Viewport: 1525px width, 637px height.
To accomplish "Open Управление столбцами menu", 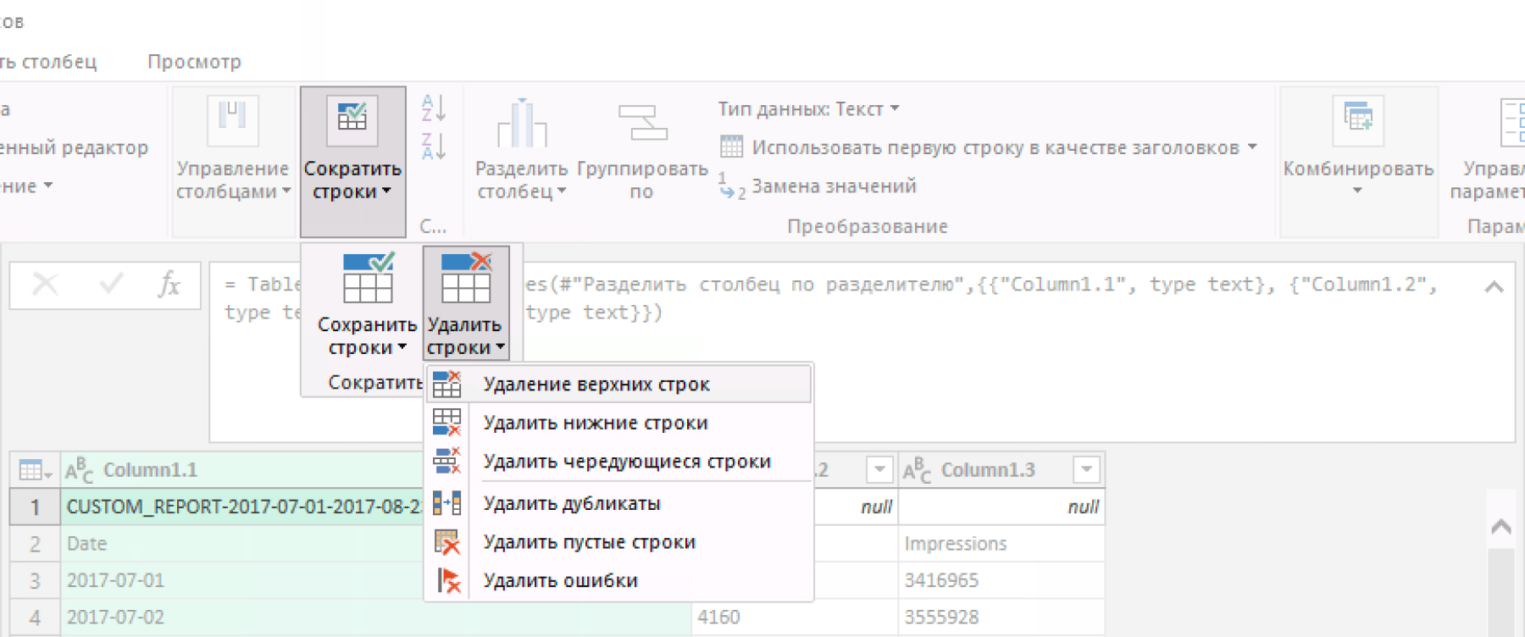I will click(x=233, y=161).
